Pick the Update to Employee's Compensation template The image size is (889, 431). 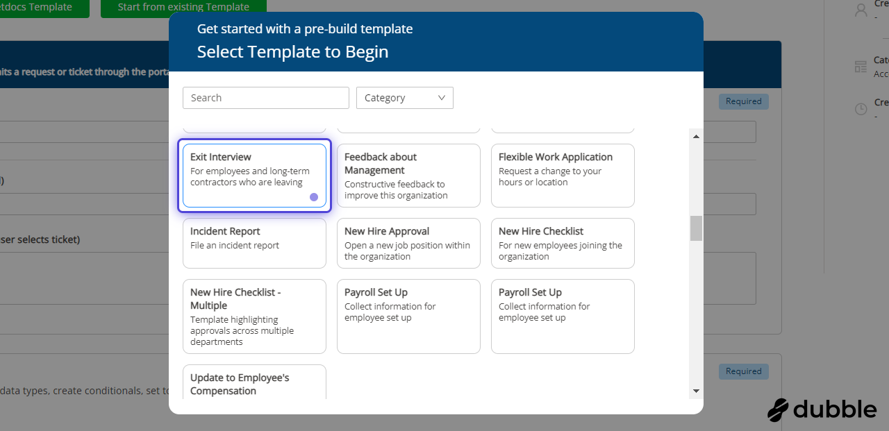(x=254, y=383)
